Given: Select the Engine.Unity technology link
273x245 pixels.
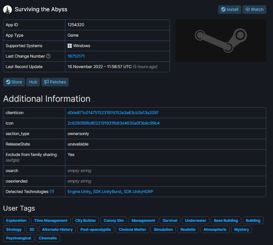Looking at the screenshot, I should [79, 192].
